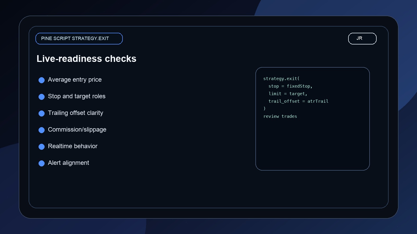The image size is (417, 234).
Task: Select the dot beside Realtime behavior
Action: tap(41, 147)
